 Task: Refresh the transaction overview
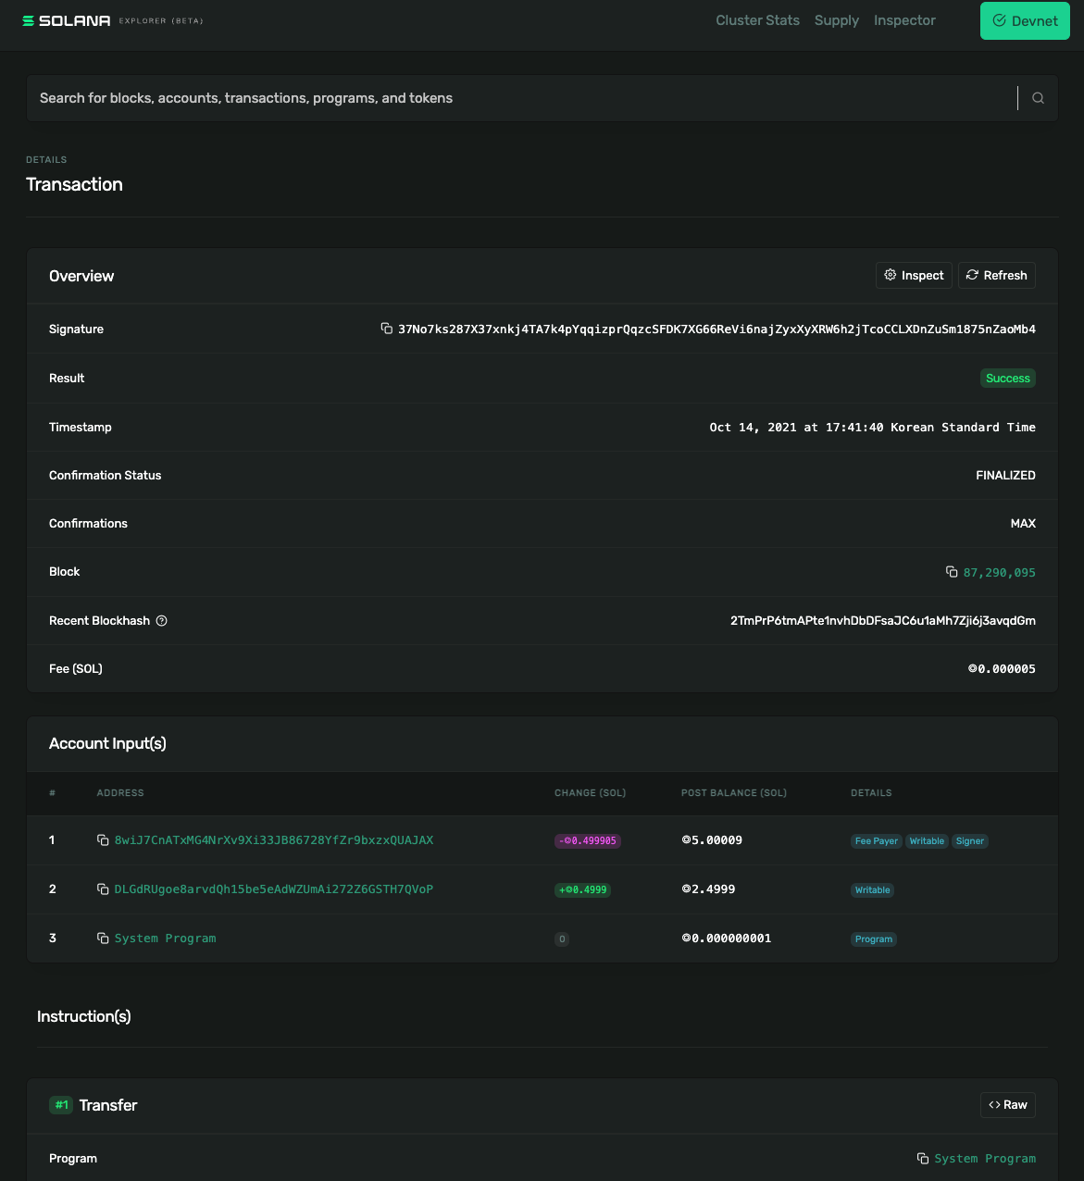pyautogui.click(x=997, y=276)
